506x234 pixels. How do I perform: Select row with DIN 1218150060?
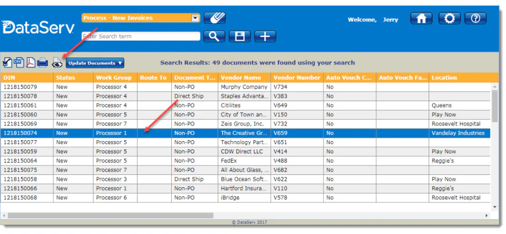245,115
